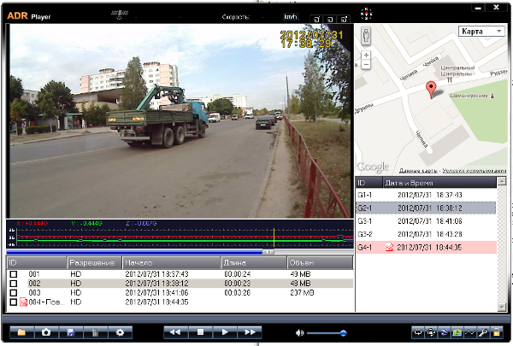Click the video preview frame

click(180, 120)
